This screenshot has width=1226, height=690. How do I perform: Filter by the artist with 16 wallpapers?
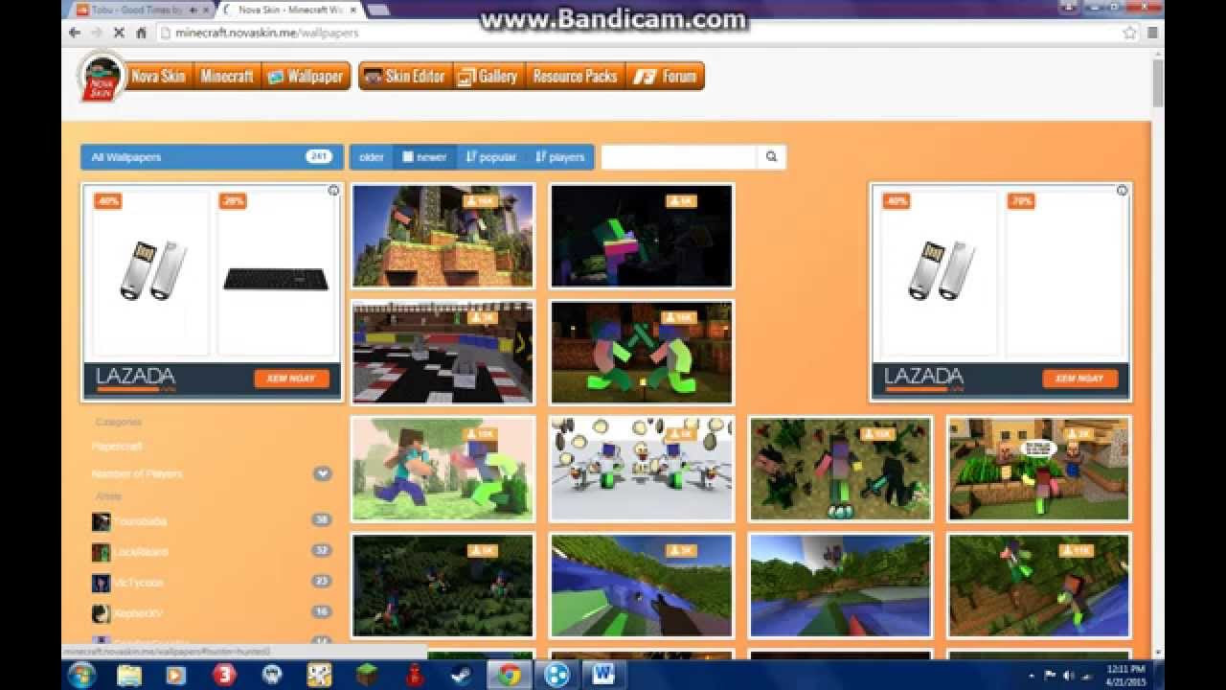[212, 613]
